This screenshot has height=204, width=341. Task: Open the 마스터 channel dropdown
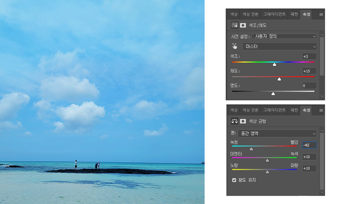click(x=280, y=46)
